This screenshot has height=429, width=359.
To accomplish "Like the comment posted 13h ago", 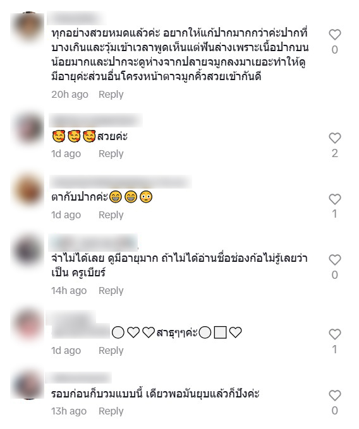I will tap(334, 396).
